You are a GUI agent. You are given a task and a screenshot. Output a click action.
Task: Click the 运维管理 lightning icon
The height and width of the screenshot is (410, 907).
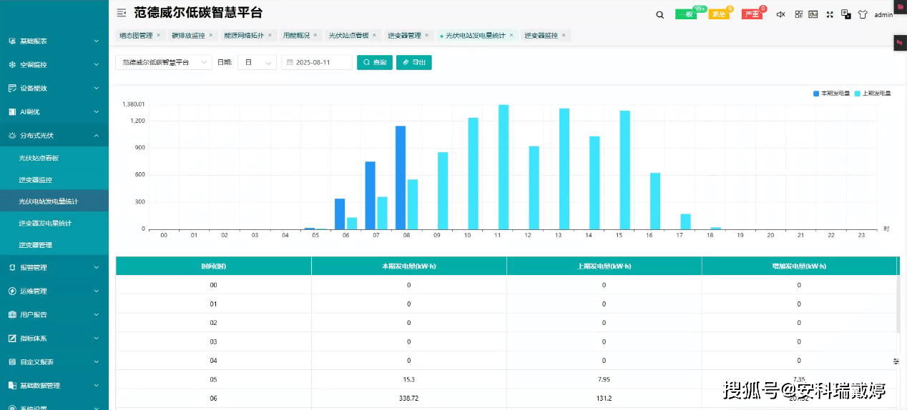12,291
